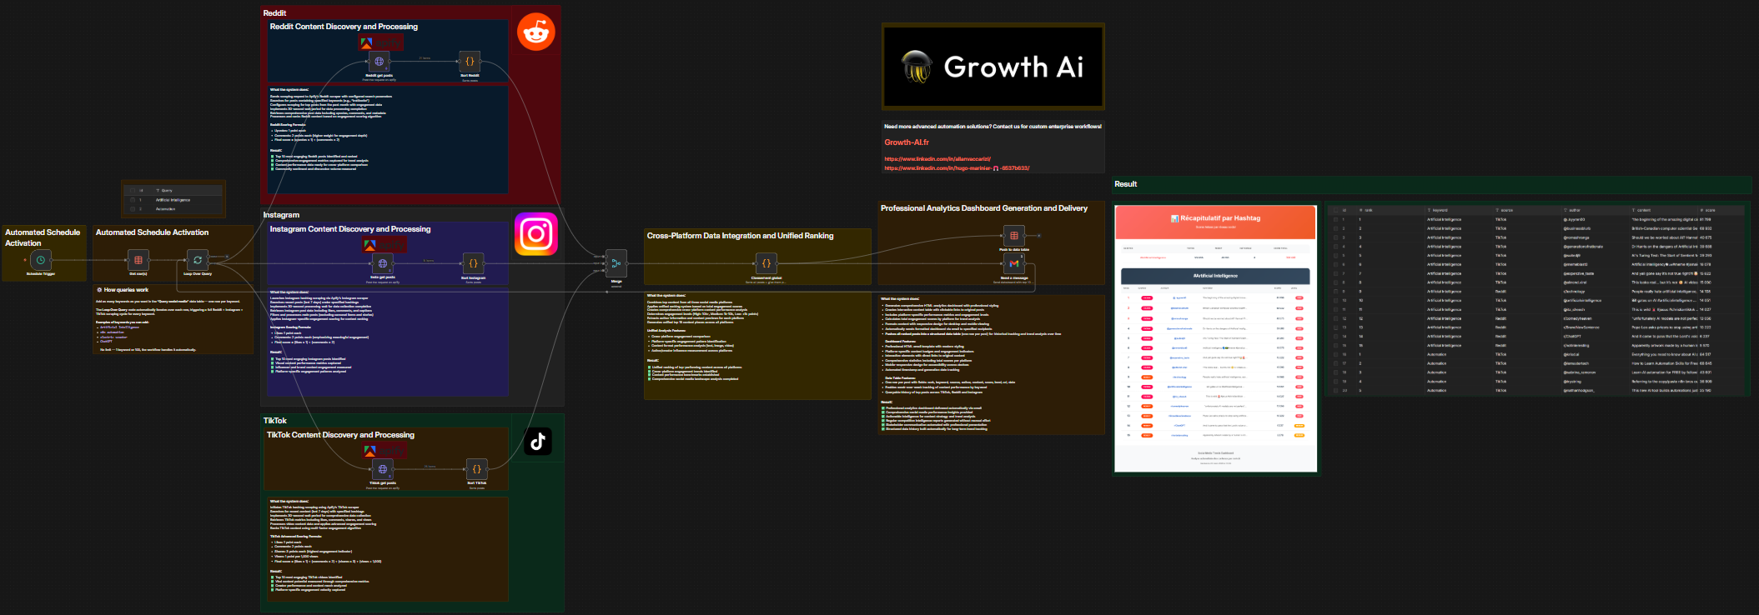Select the Schedule Trigger clock node
This screenshot has height=615, width=1759.
click(40, 260)
